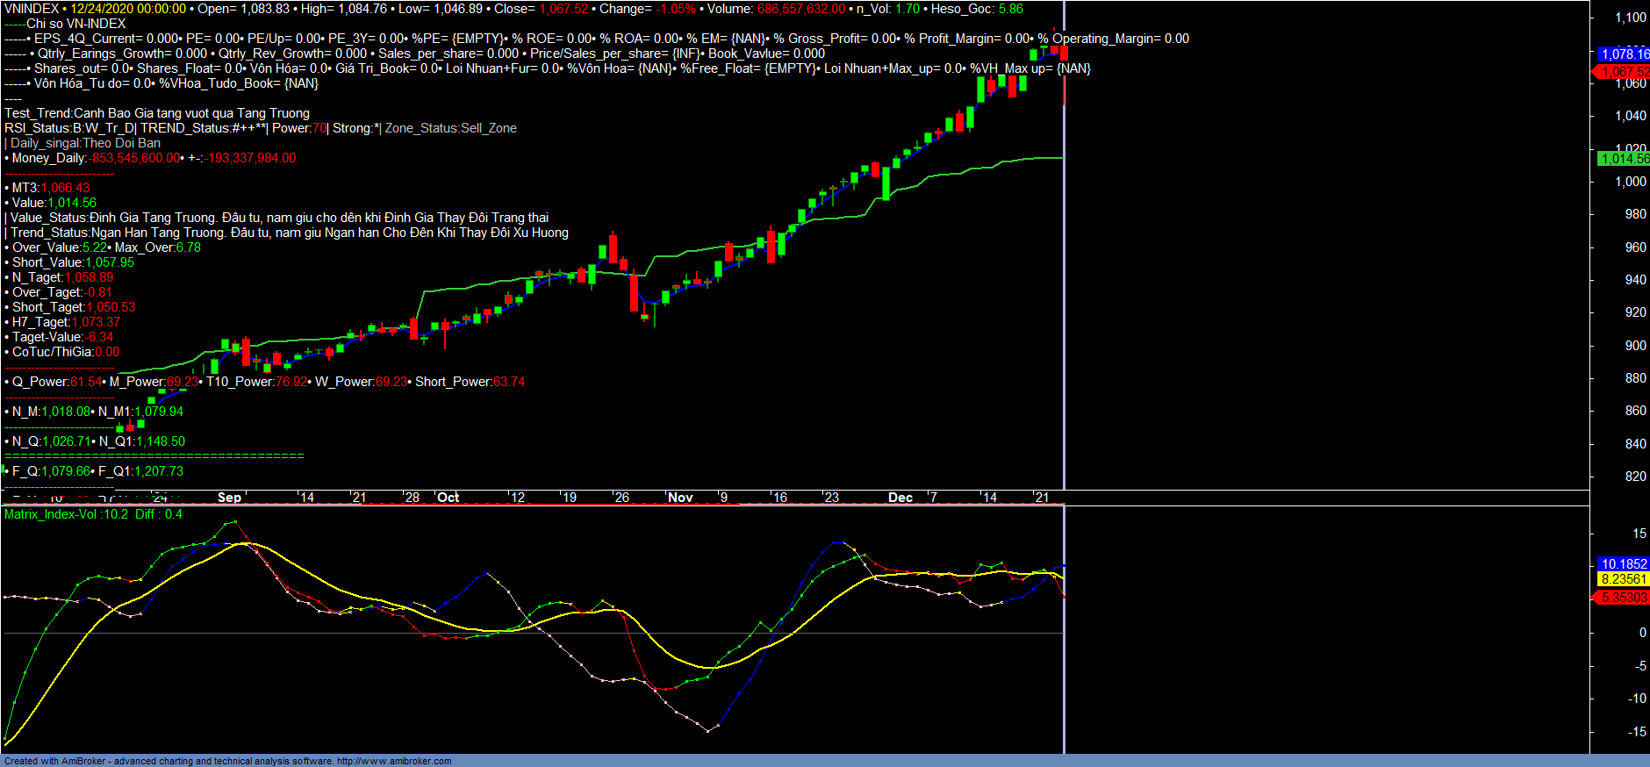The image size is (1650, 767).
Task: Click the Zone_Status:Sell_Zone text
Action: [x=450, y=128]
